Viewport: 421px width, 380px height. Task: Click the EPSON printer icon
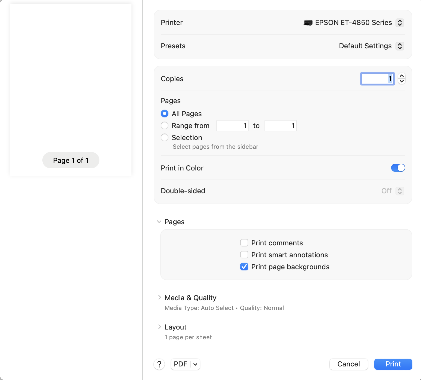coord(308,23)
